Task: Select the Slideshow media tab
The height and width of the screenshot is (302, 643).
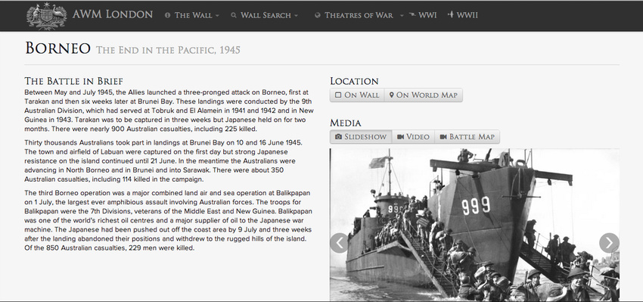Action: 361,137
